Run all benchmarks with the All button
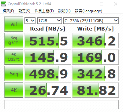 pos(14,24)
